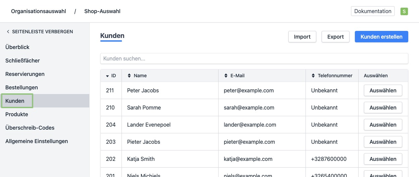Switch to the Produkte section

pos(17,115)
